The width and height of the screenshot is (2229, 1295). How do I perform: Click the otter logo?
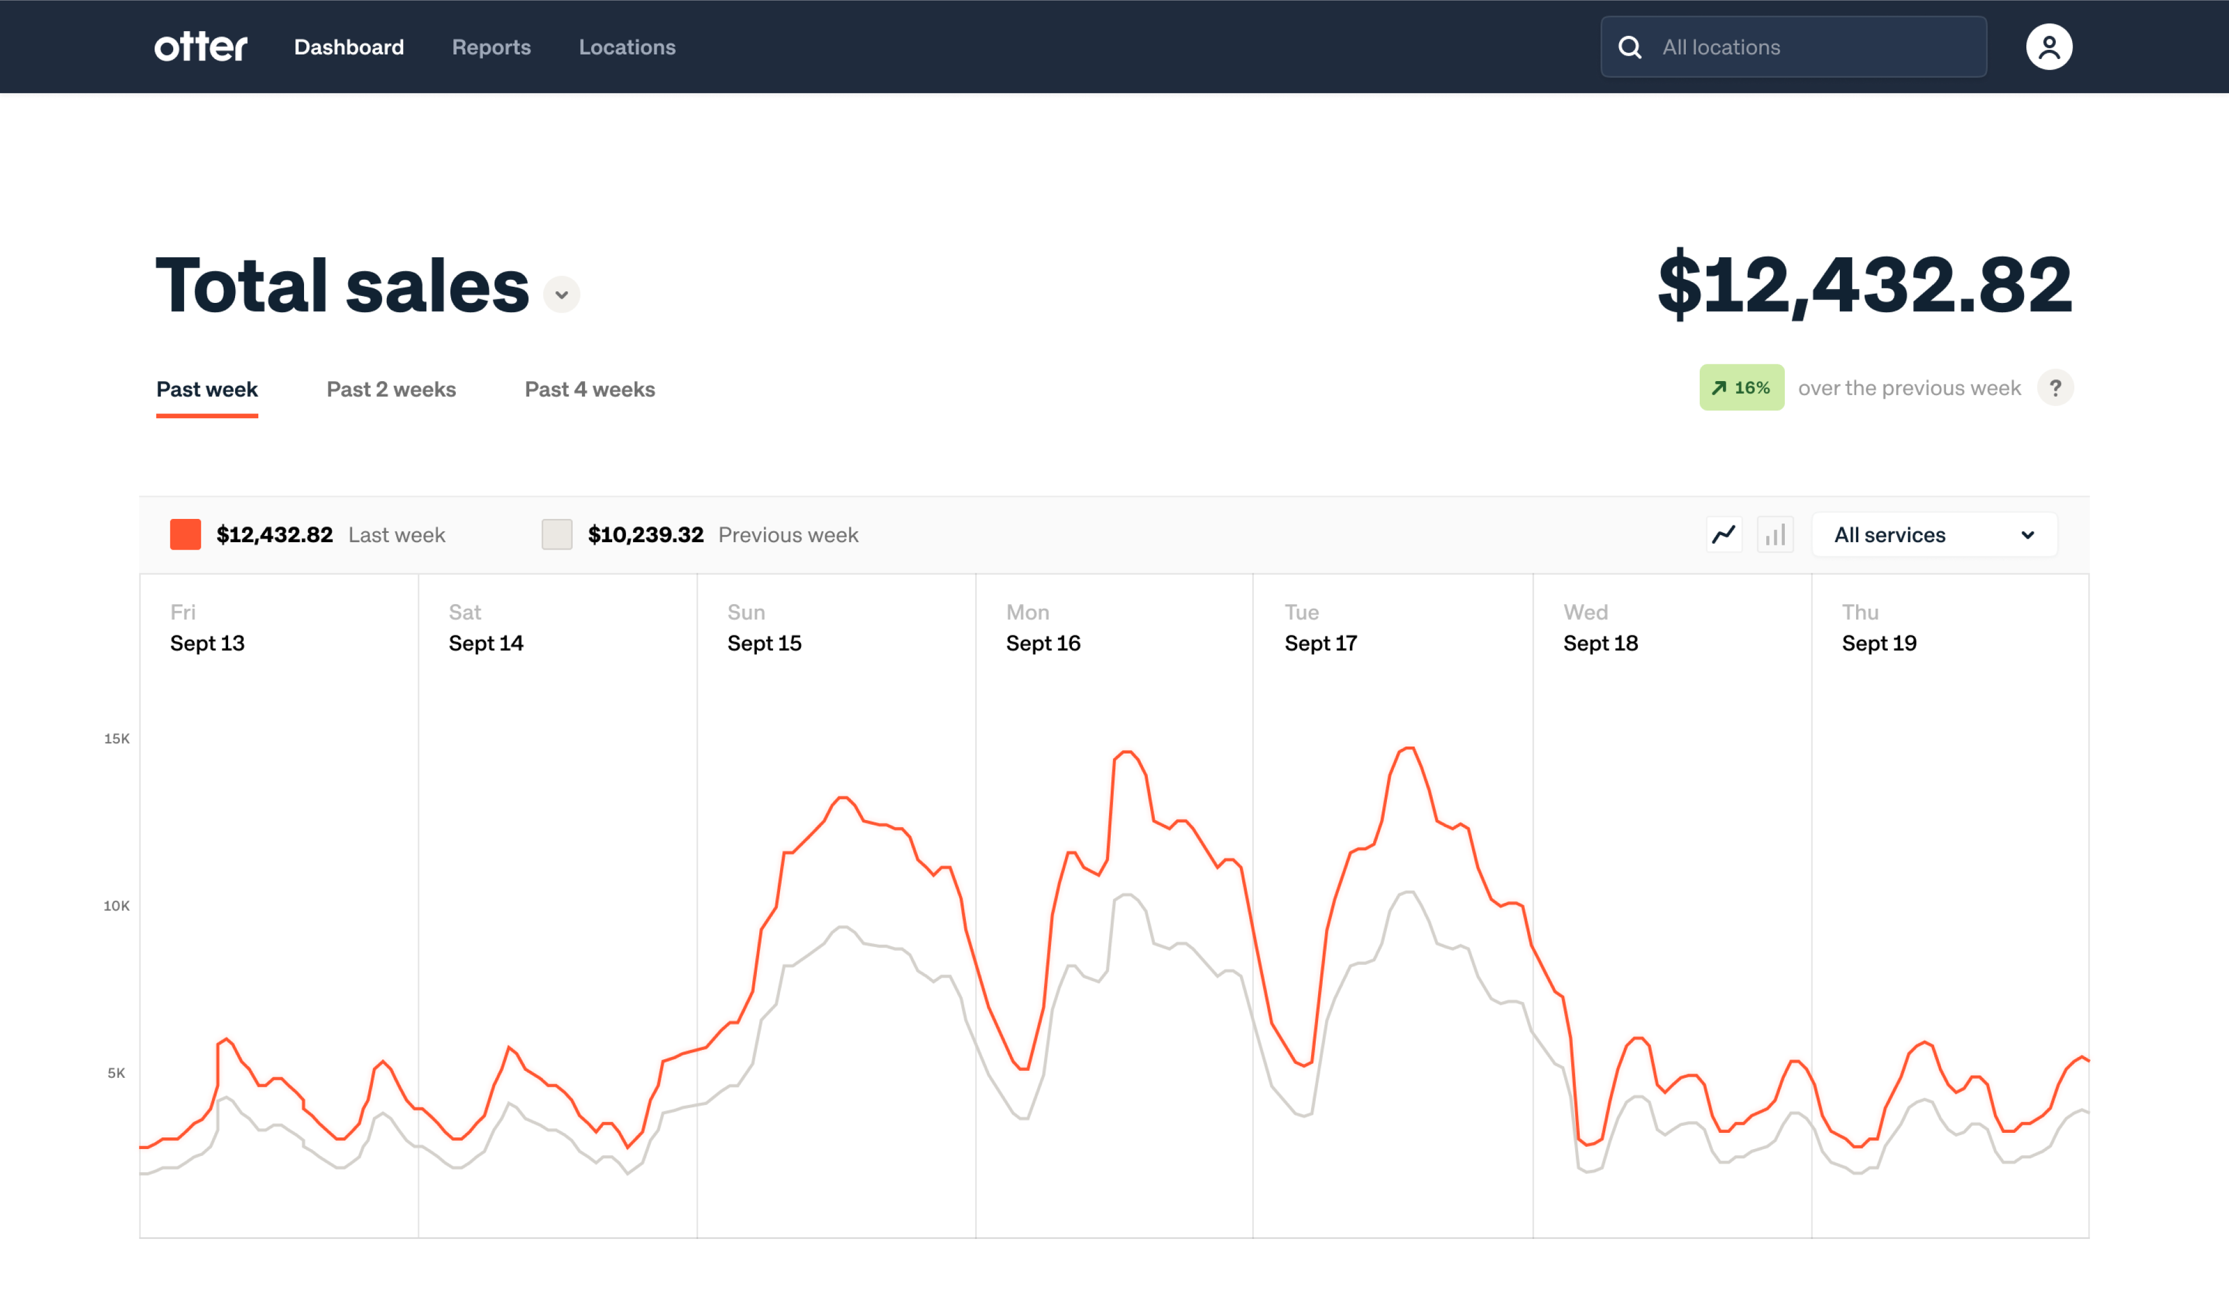click(x=201, y=47)
